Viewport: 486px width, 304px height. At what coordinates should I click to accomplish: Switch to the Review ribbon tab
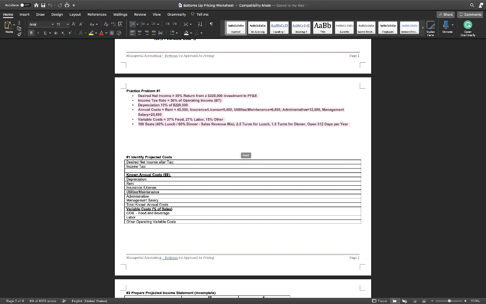point(140,14)
